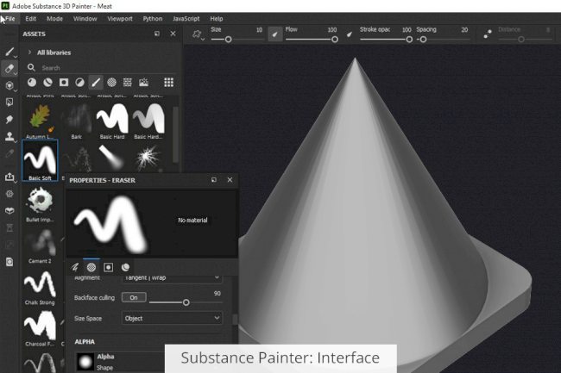The image size is (561, 373).
Task: Click the Stroke opacity slider handle
Action: (x=409, y=40)
